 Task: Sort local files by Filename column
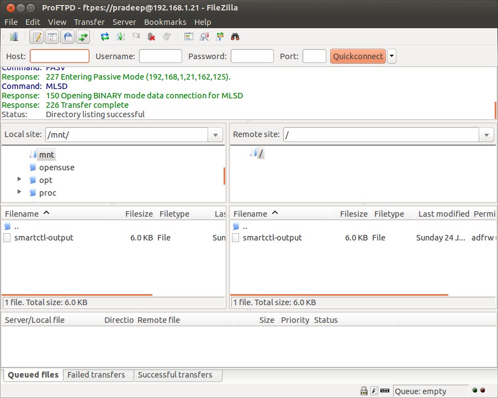[57, 213]
